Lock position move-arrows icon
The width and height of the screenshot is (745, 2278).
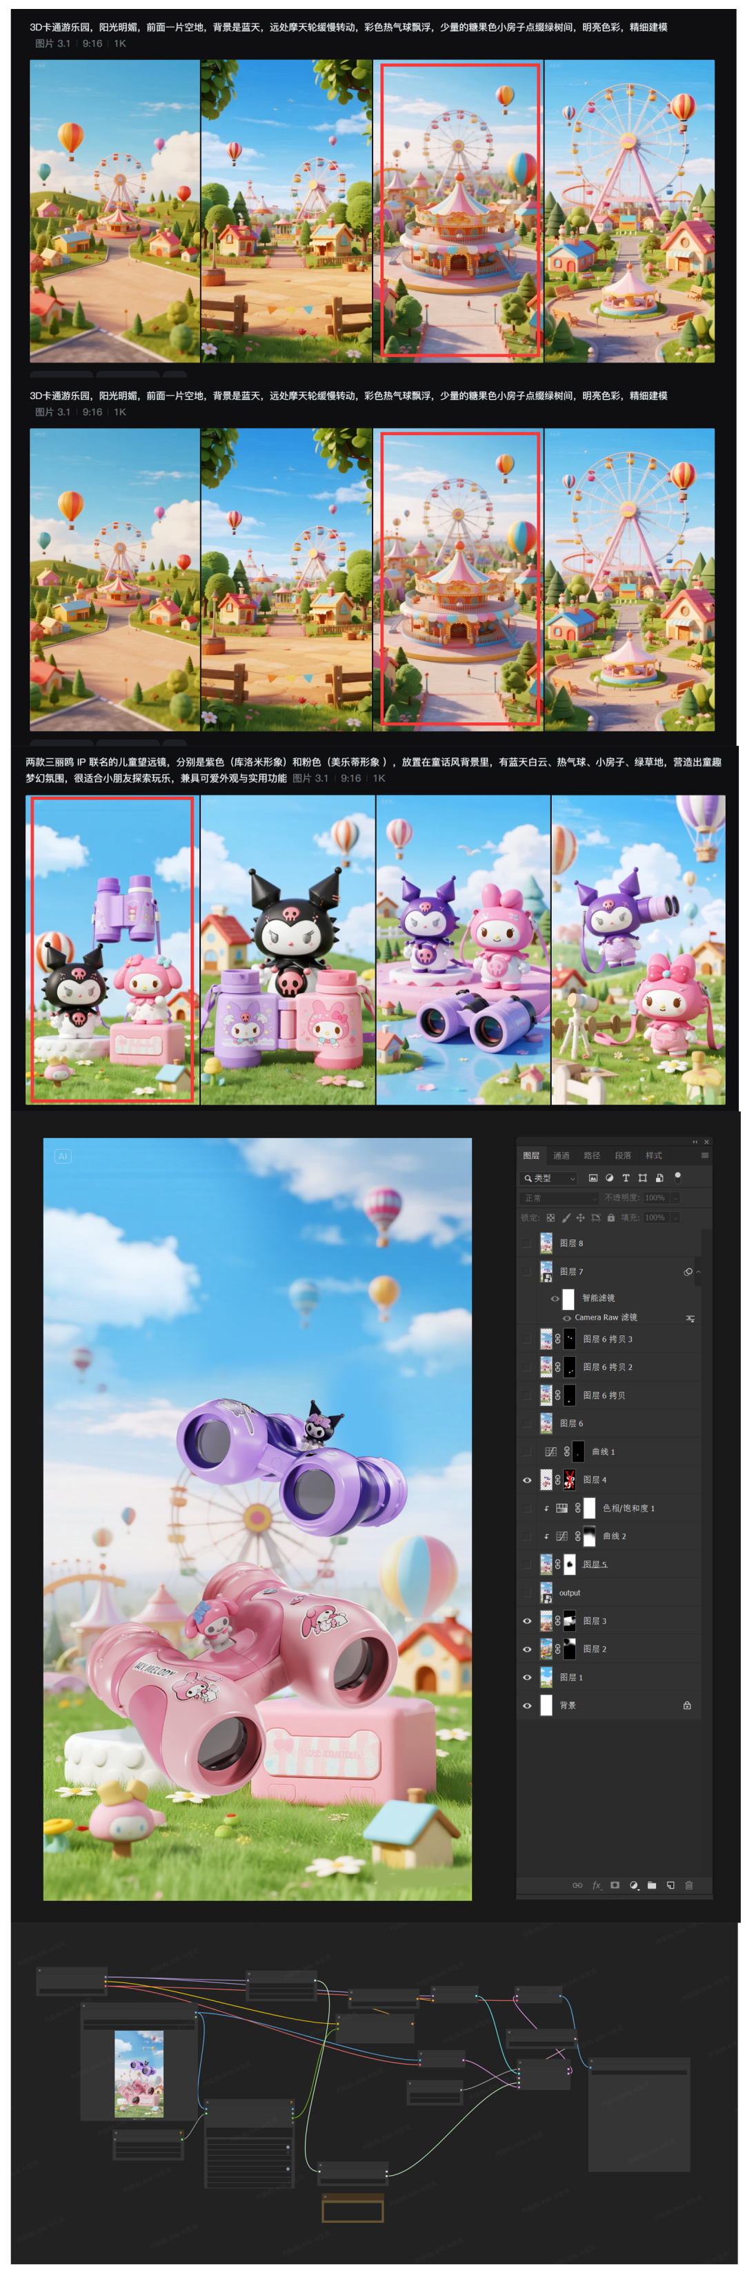click(x=581, y=1217)
